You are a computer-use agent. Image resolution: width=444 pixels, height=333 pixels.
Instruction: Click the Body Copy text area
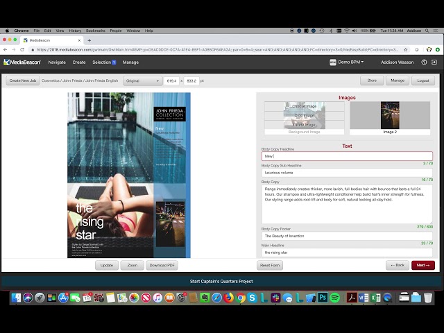click(347, 204)
